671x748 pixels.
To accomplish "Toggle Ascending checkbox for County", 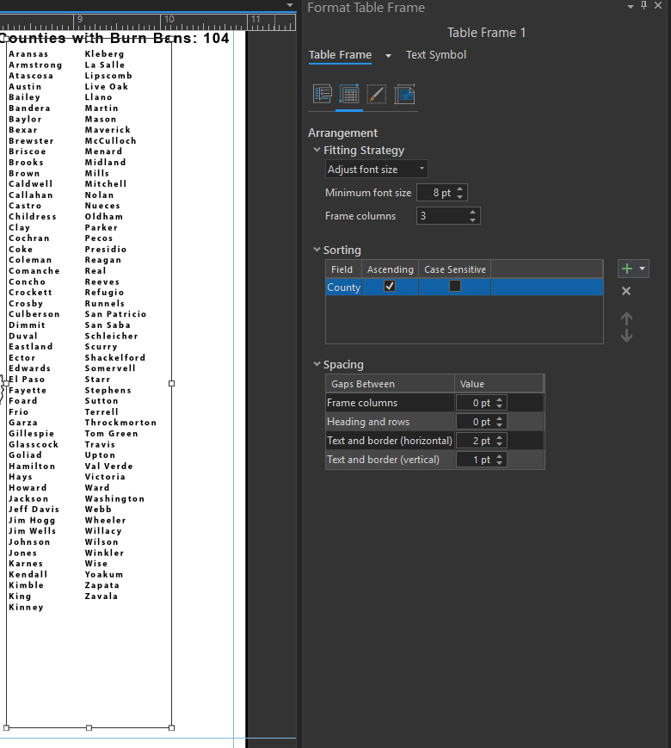I will (390, 286).
